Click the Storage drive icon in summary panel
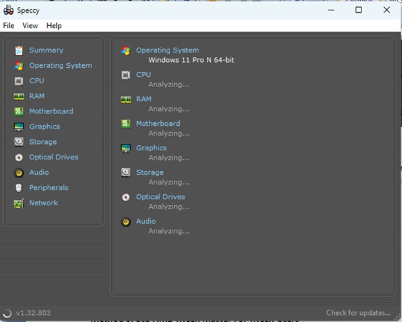402x322 pixels. pos(126,172)
